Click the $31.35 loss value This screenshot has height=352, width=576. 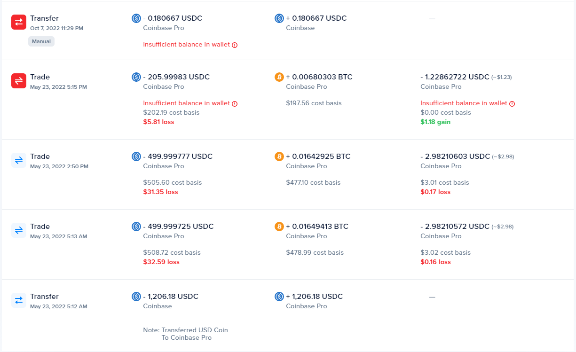point(161,192)
